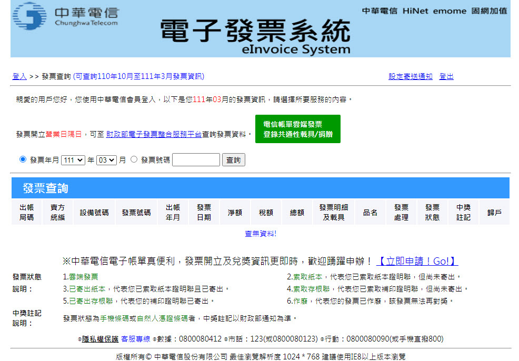The image size is (519, 361).
Task: Expand the year dropdown showing 111
Action: coord(73,160)
